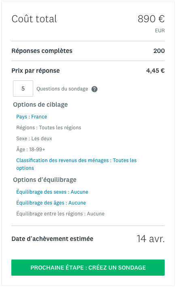Viewport: 176px width, 287px height.
Task: Click the help icon beside Questions du sondage
Action: click(95, 89)
